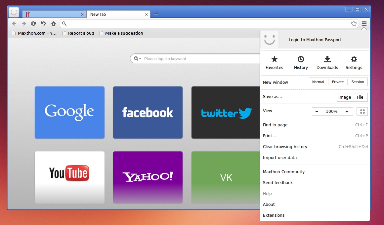Close the main menu hamburger icon
The width and height of the screenshot is (384, 225).
point(364,24)
